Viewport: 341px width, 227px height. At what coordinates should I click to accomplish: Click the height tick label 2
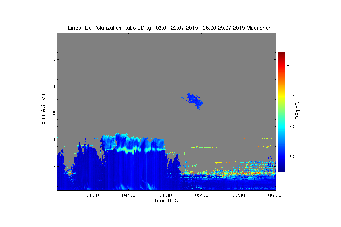point(53,167)
